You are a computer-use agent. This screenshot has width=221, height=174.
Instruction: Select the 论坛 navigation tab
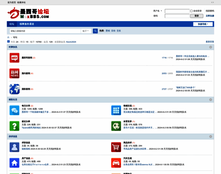tap(12, 24)
